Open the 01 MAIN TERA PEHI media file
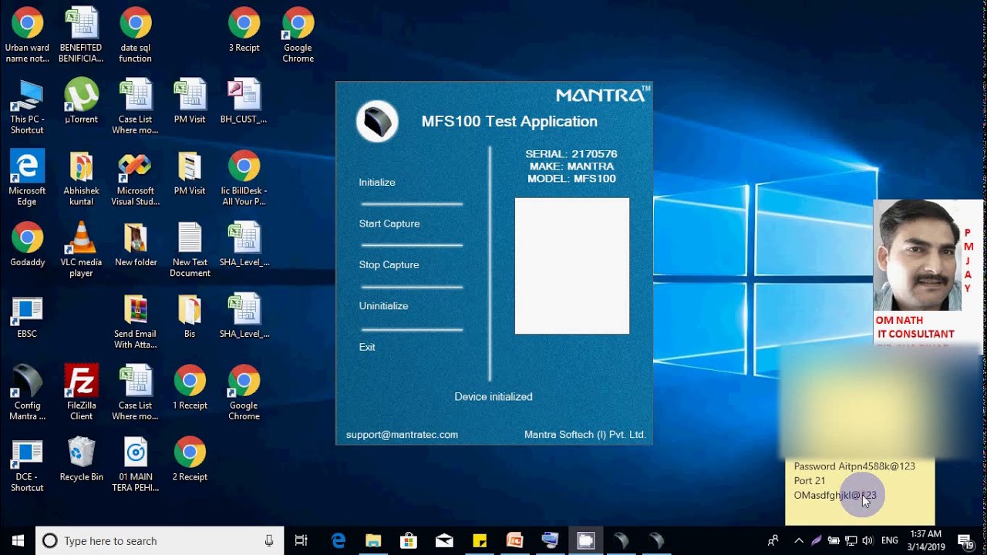Image resolution: width=987 pixels, height=555 pixels. (x=136, y=466)
